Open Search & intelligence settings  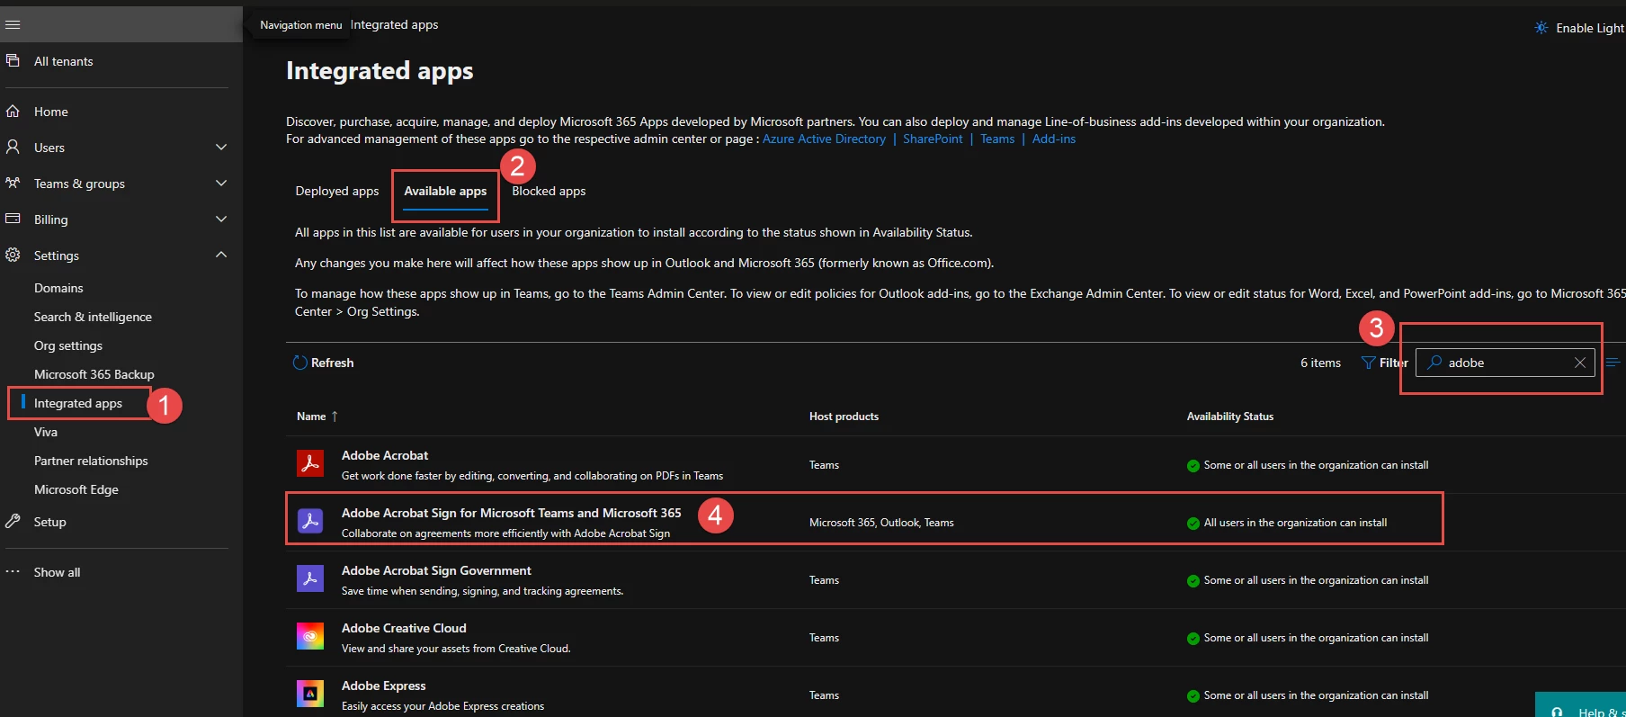(x=93, y=317)
